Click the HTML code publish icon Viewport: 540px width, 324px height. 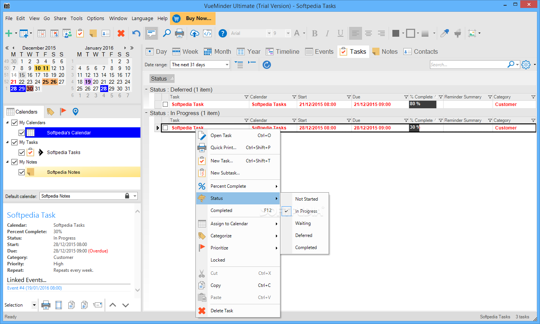tap(207, 33)
